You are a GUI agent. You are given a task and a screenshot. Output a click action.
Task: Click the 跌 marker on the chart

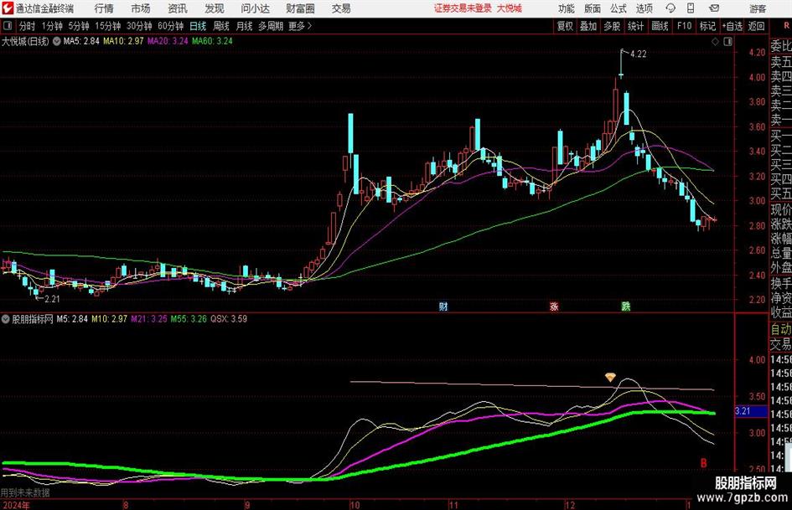coord(626,306)
